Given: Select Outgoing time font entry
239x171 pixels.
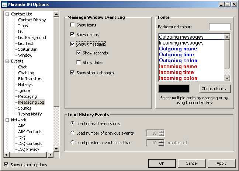Looking at the screenshot, I should (191, 54).
